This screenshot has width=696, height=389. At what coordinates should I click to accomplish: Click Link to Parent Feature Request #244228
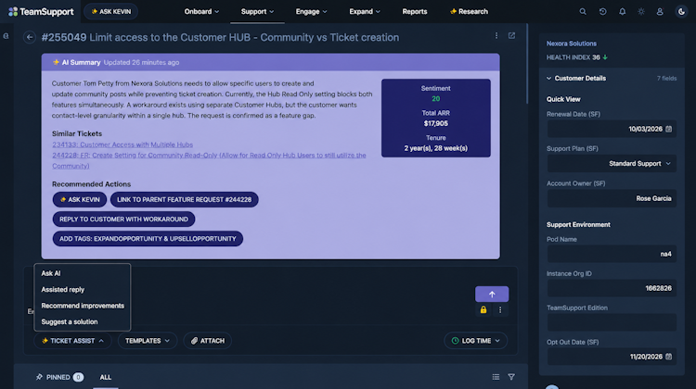click(185, 199)
